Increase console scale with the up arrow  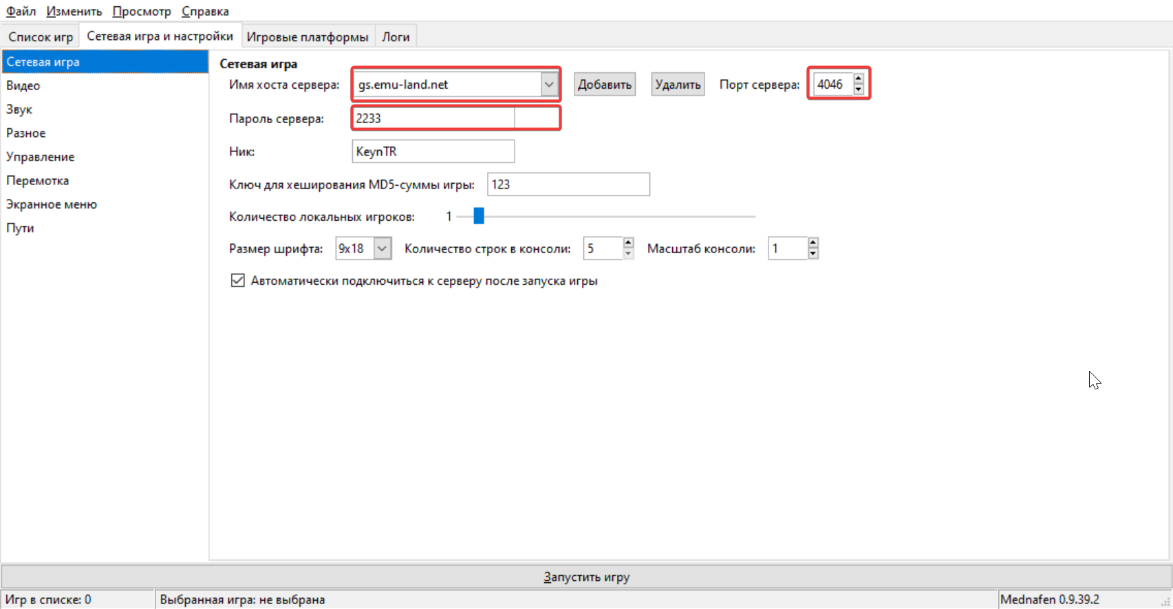click(813, 243)
